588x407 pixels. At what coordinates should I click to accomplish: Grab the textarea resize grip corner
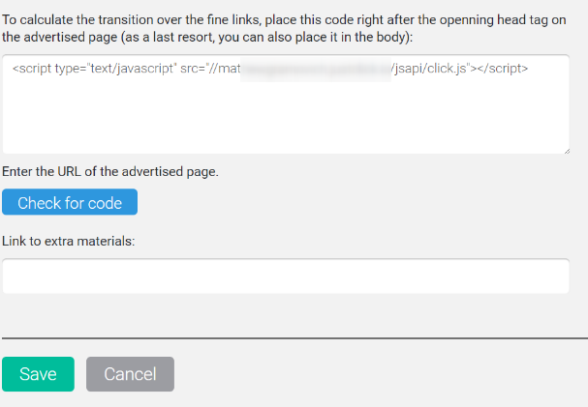(x=567, y=151)
